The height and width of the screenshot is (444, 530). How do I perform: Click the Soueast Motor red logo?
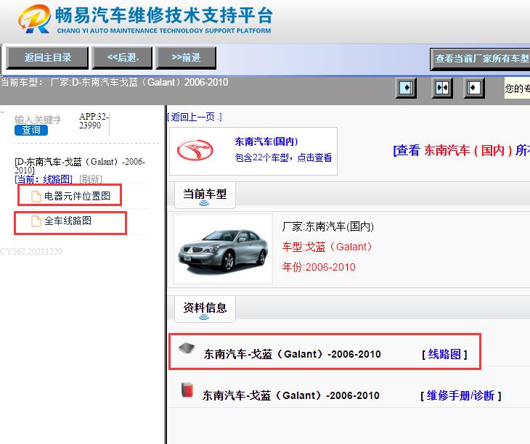(x=195, y=150)
